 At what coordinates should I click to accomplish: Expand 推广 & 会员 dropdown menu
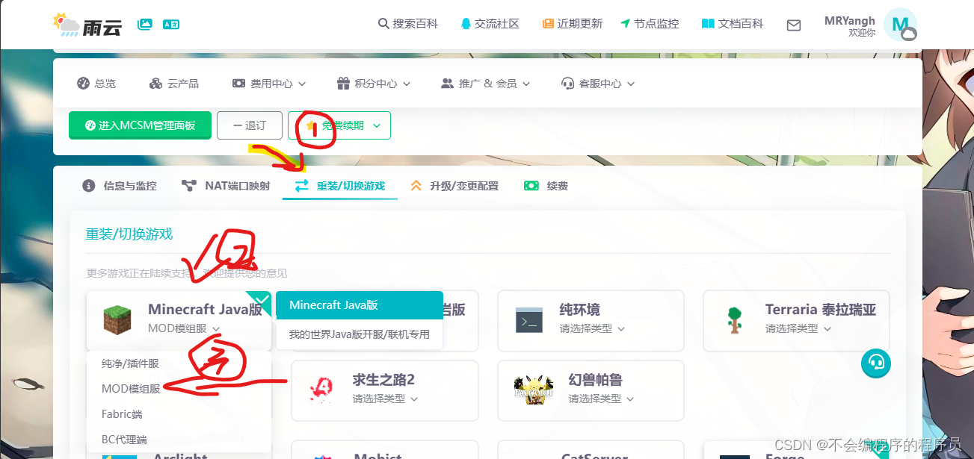click(x=486, y=84)
